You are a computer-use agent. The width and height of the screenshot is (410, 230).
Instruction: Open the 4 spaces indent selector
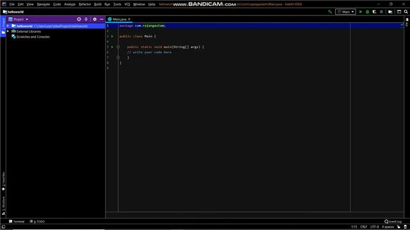point(388,227)
